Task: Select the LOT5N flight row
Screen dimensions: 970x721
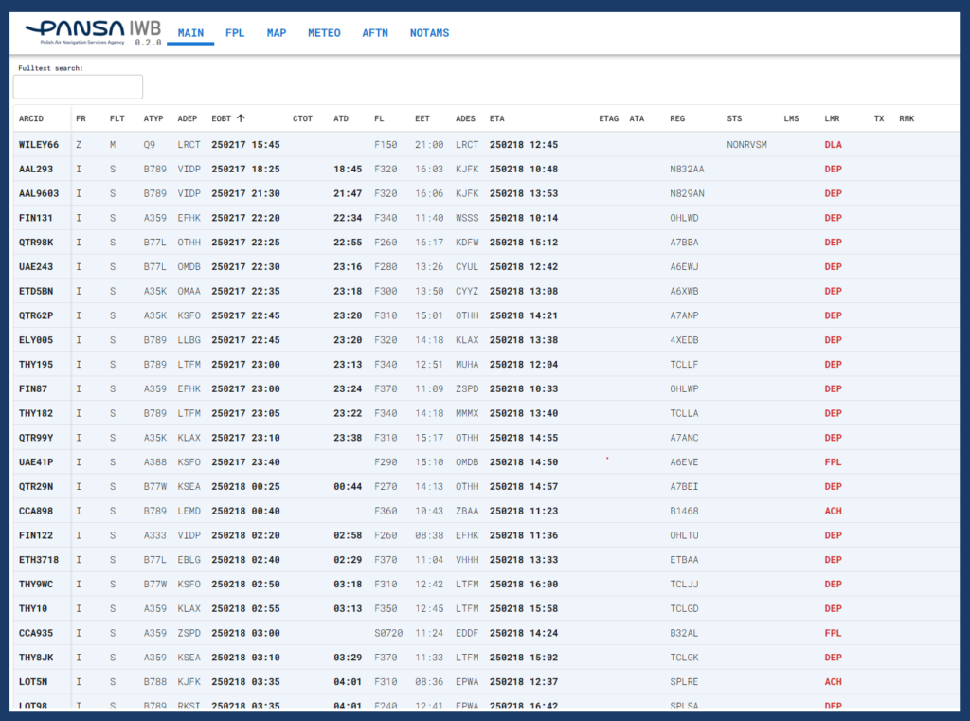Action: click(x=33, y=682)
